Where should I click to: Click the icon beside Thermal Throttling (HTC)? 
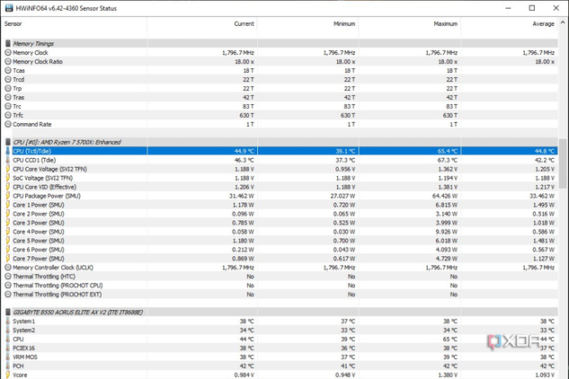point(8,277)
